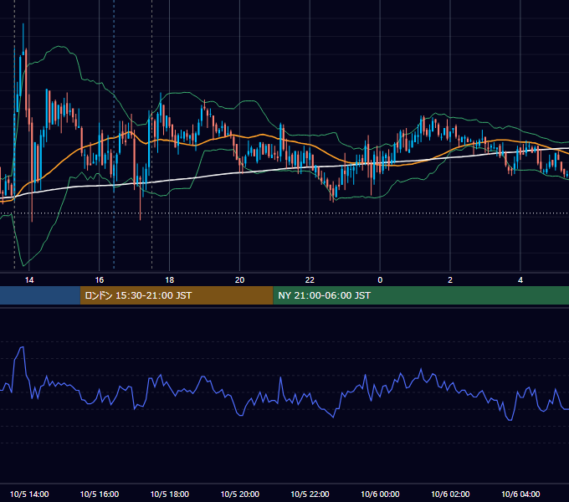Viewport: 569px width, 502px height.
Task: Click the 10/5 20:00 date label
Action: pyautogui.click(x=239, y=494)
